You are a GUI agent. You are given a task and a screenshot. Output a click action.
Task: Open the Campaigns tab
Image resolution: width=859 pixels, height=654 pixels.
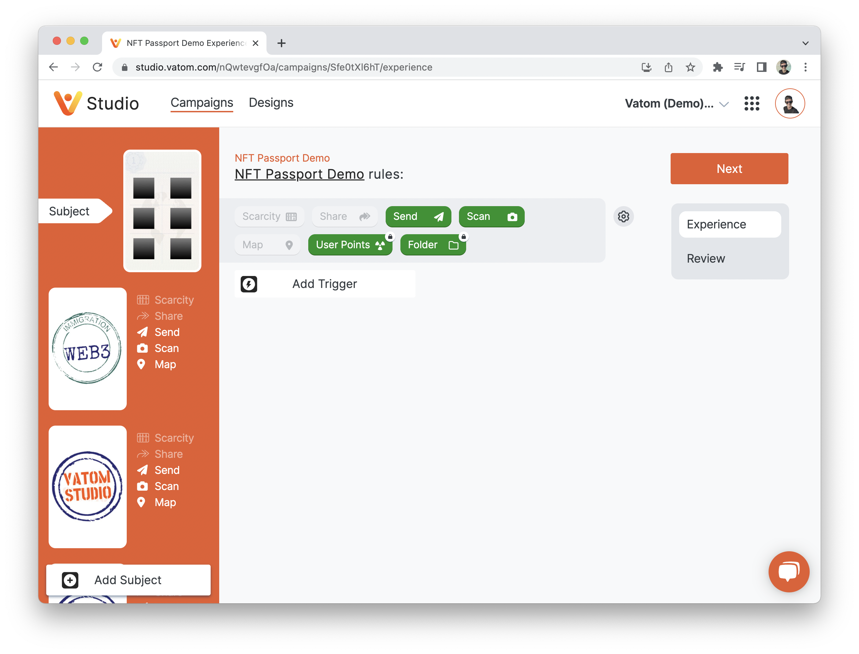pos(202,103)
